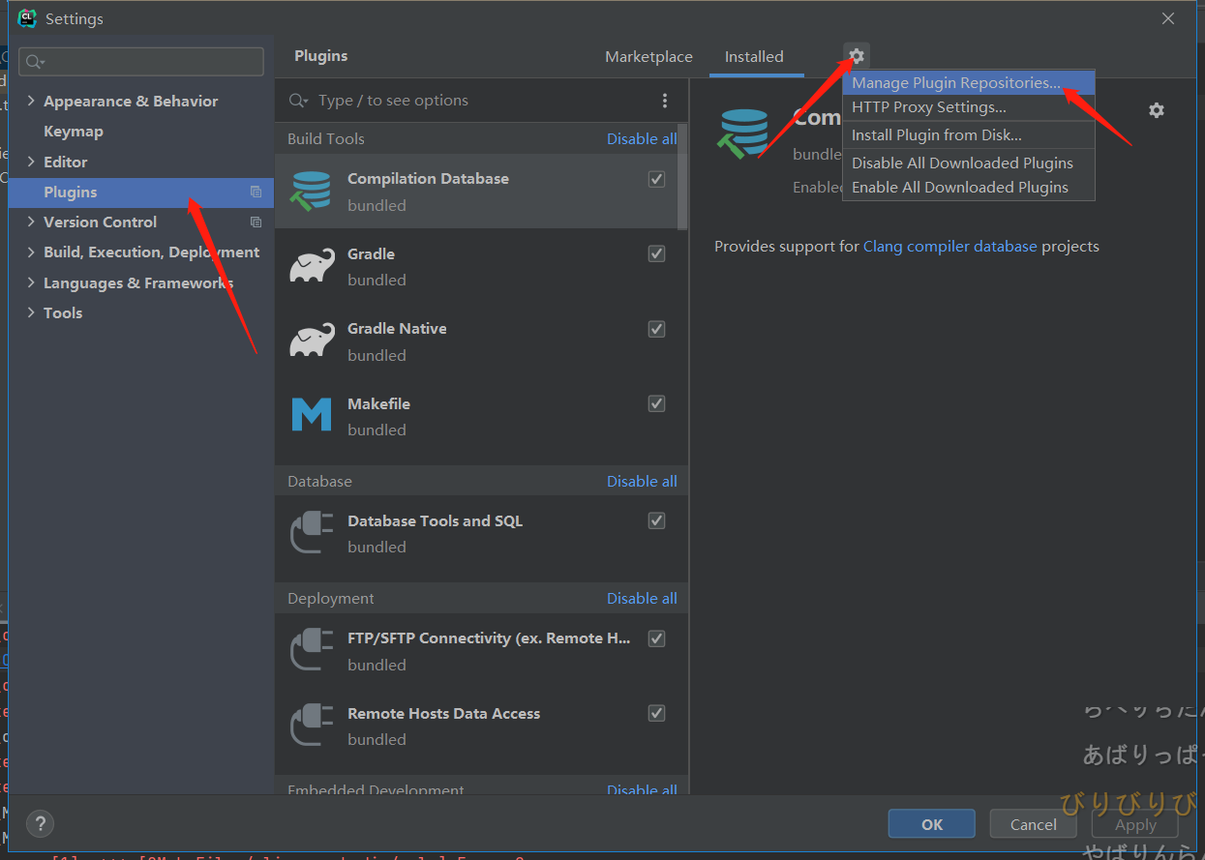
Task: Close the Settings dialog window
Action: click(x=1168, y=18)
